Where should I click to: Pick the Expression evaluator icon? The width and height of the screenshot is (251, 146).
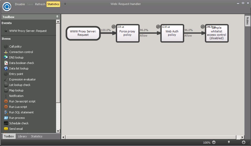click(6, 79)
